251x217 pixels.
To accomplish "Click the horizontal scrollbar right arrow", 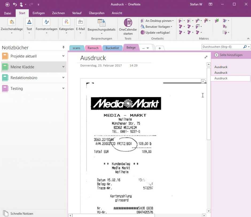I will (x=204, y=215).
